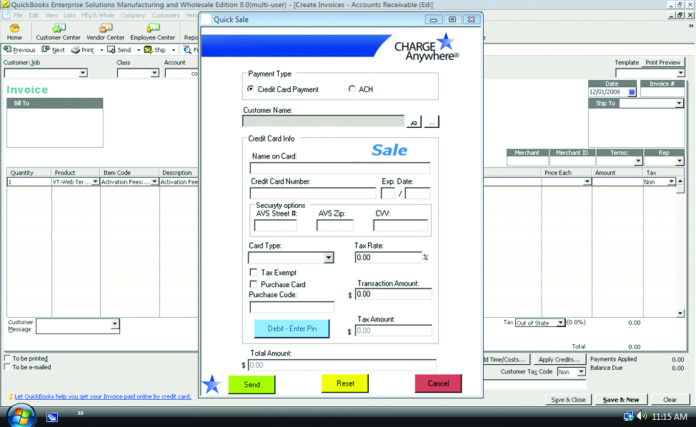Click the Credit Card Number field
Viewport: 696px width, 427px height.
(312, 193)
